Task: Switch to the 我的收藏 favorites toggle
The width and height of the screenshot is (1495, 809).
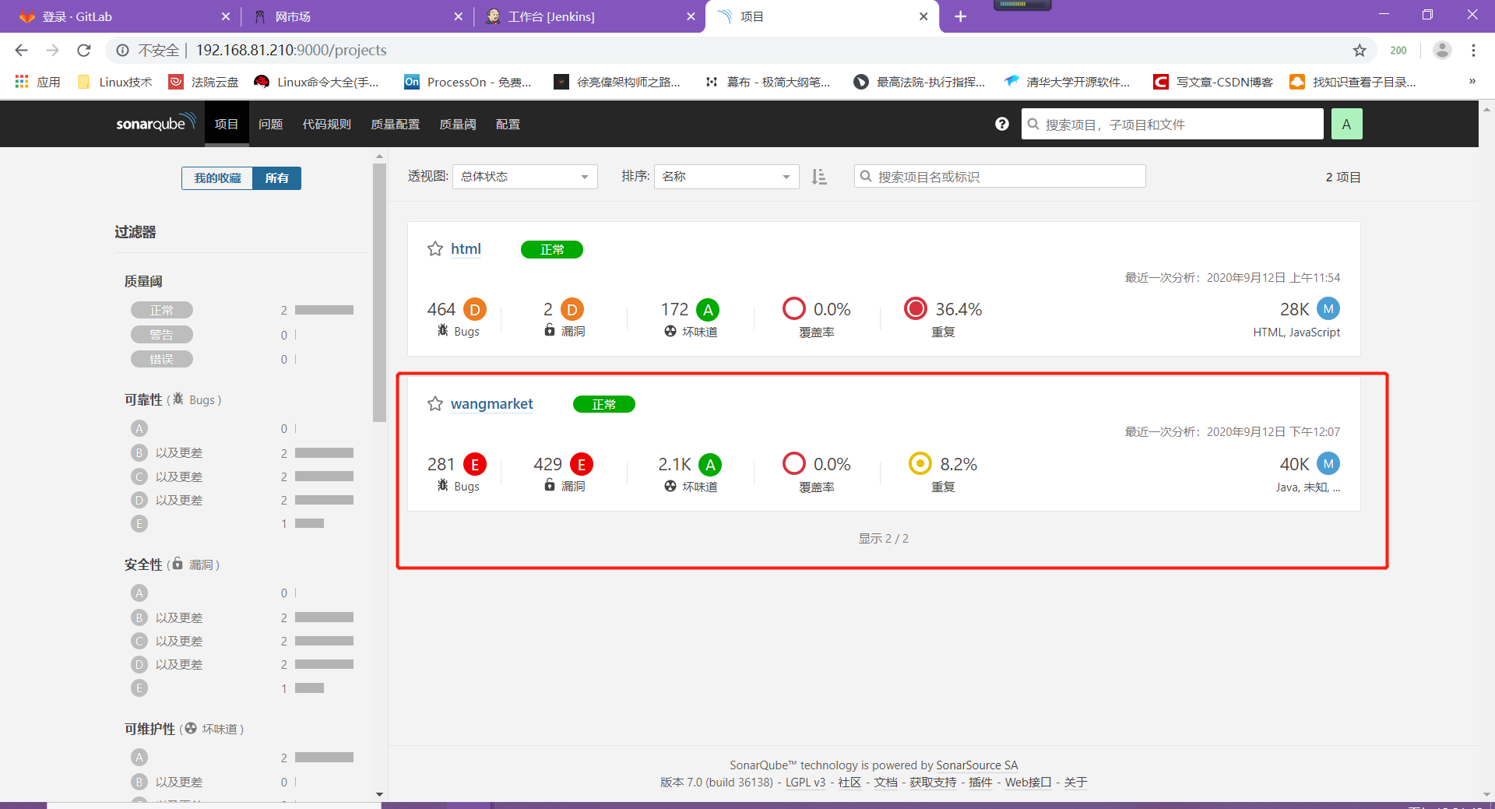Action: tap(217, 178)
